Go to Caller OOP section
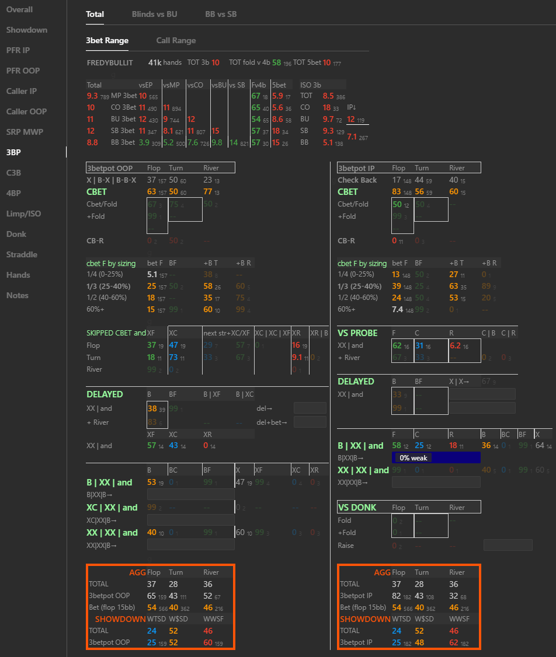 [x=26, y=111]
